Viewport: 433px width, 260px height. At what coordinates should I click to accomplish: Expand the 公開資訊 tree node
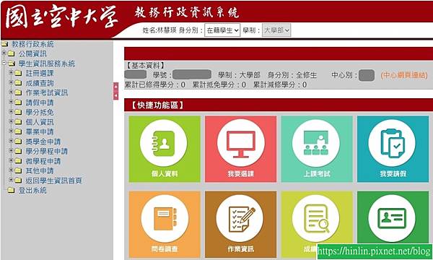pos(4,53)
